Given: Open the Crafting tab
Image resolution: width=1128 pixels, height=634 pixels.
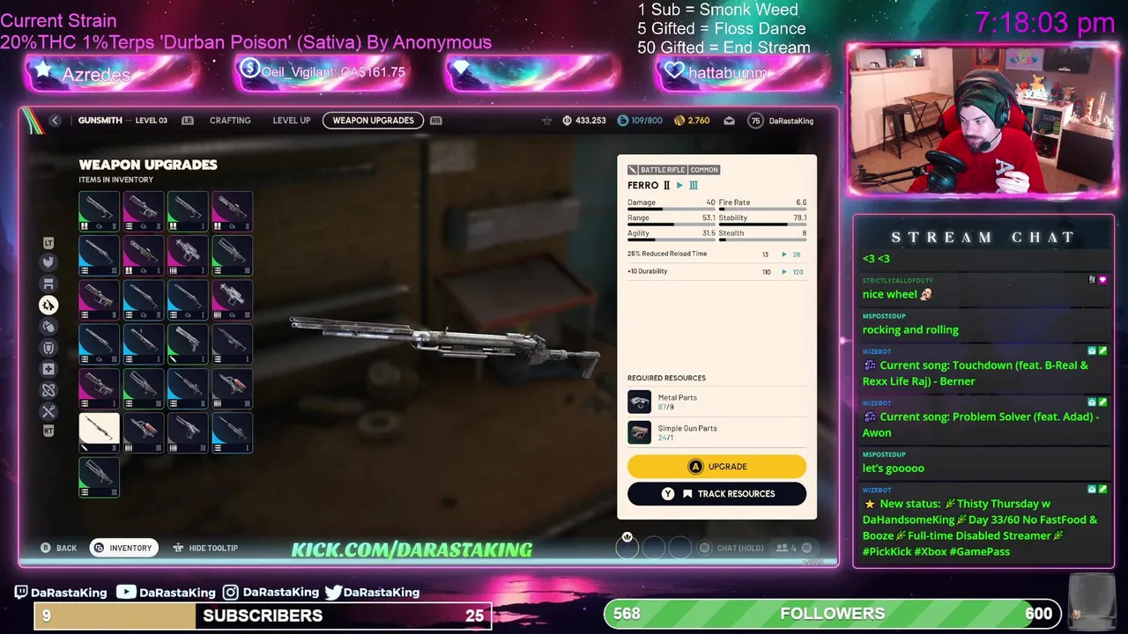Looking at the screenshot, I should pos(230,121).
